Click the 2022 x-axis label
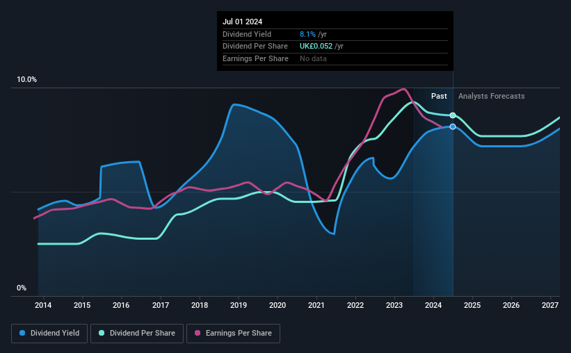571x353 pixels. pyautogui.click(x=355, y=305)
